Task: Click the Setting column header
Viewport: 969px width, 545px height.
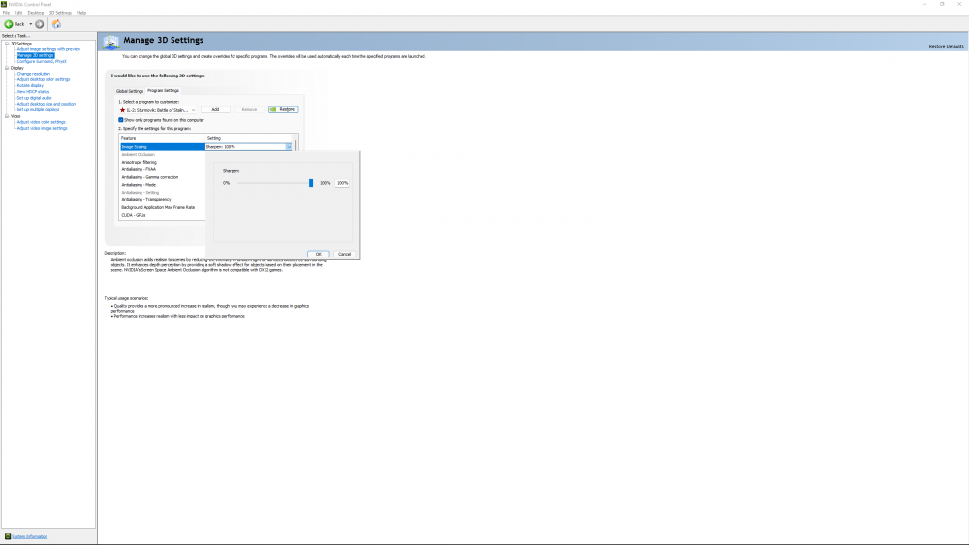Action: (248, 138)
